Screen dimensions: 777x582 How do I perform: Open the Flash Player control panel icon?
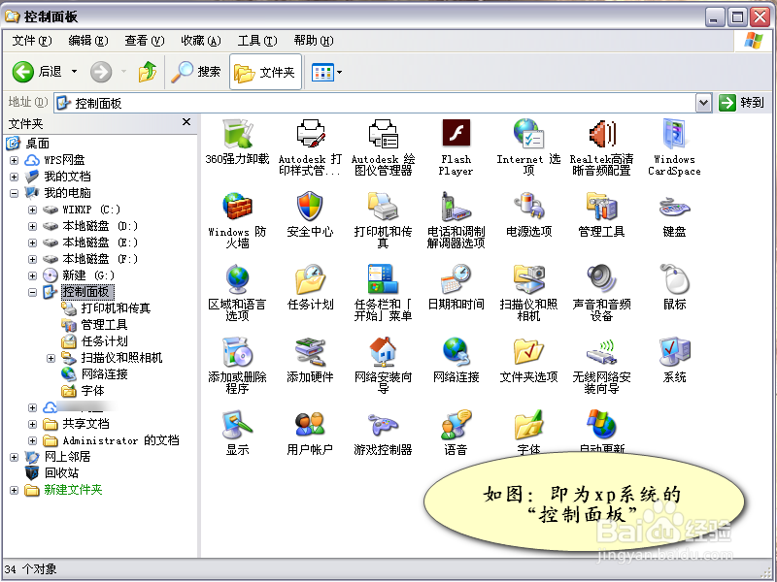coord(456,134)
